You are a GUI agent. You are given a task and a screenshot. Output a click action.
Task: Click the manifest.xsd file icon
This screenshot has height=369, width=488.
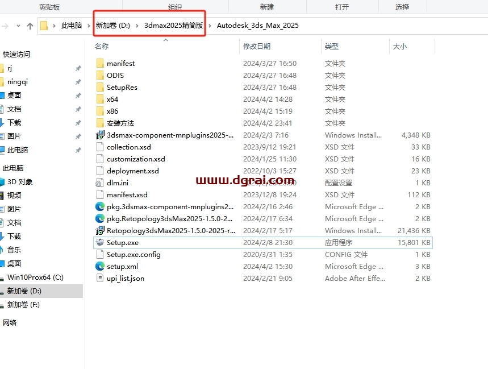[100, 195]
